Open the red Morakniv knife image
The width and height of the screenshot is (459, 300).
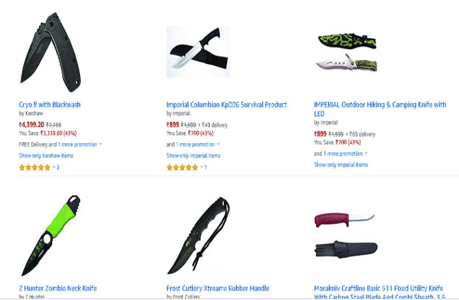coord(346,235)
